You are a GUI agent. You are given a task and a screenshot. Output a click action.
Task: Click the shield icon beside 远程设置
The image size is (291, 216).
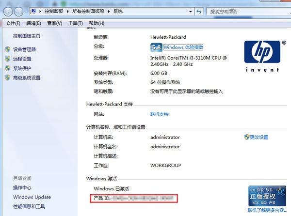(7, 59)
